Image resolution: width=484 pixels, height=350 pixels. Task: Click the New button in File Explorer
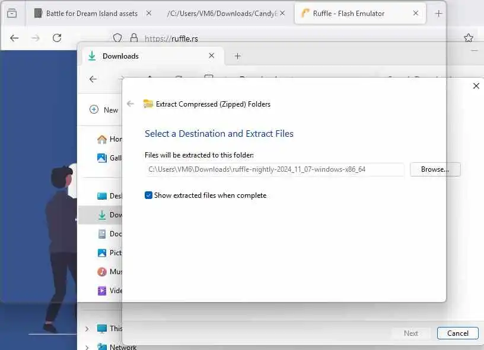(104, 110)
